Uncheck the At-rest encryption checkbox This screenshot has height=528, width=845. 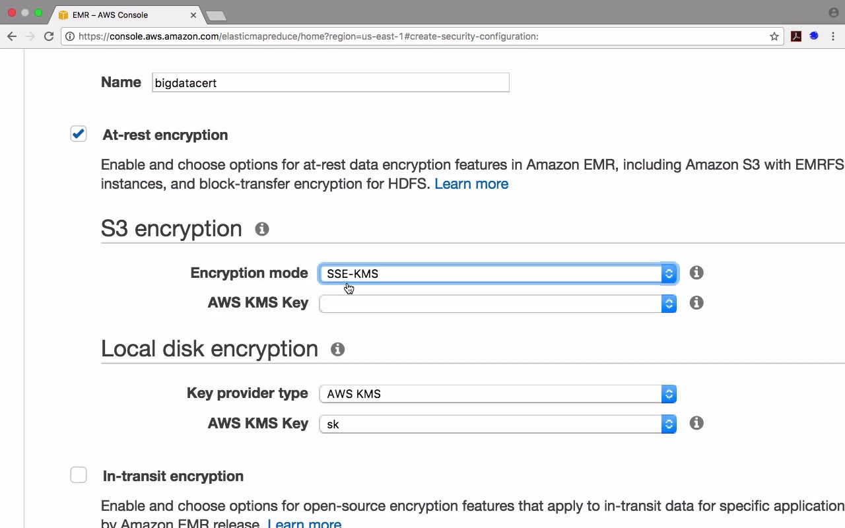tap(79, 134)
